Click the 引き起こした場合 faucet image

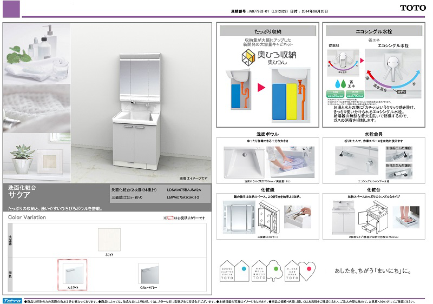coord(399,156)
